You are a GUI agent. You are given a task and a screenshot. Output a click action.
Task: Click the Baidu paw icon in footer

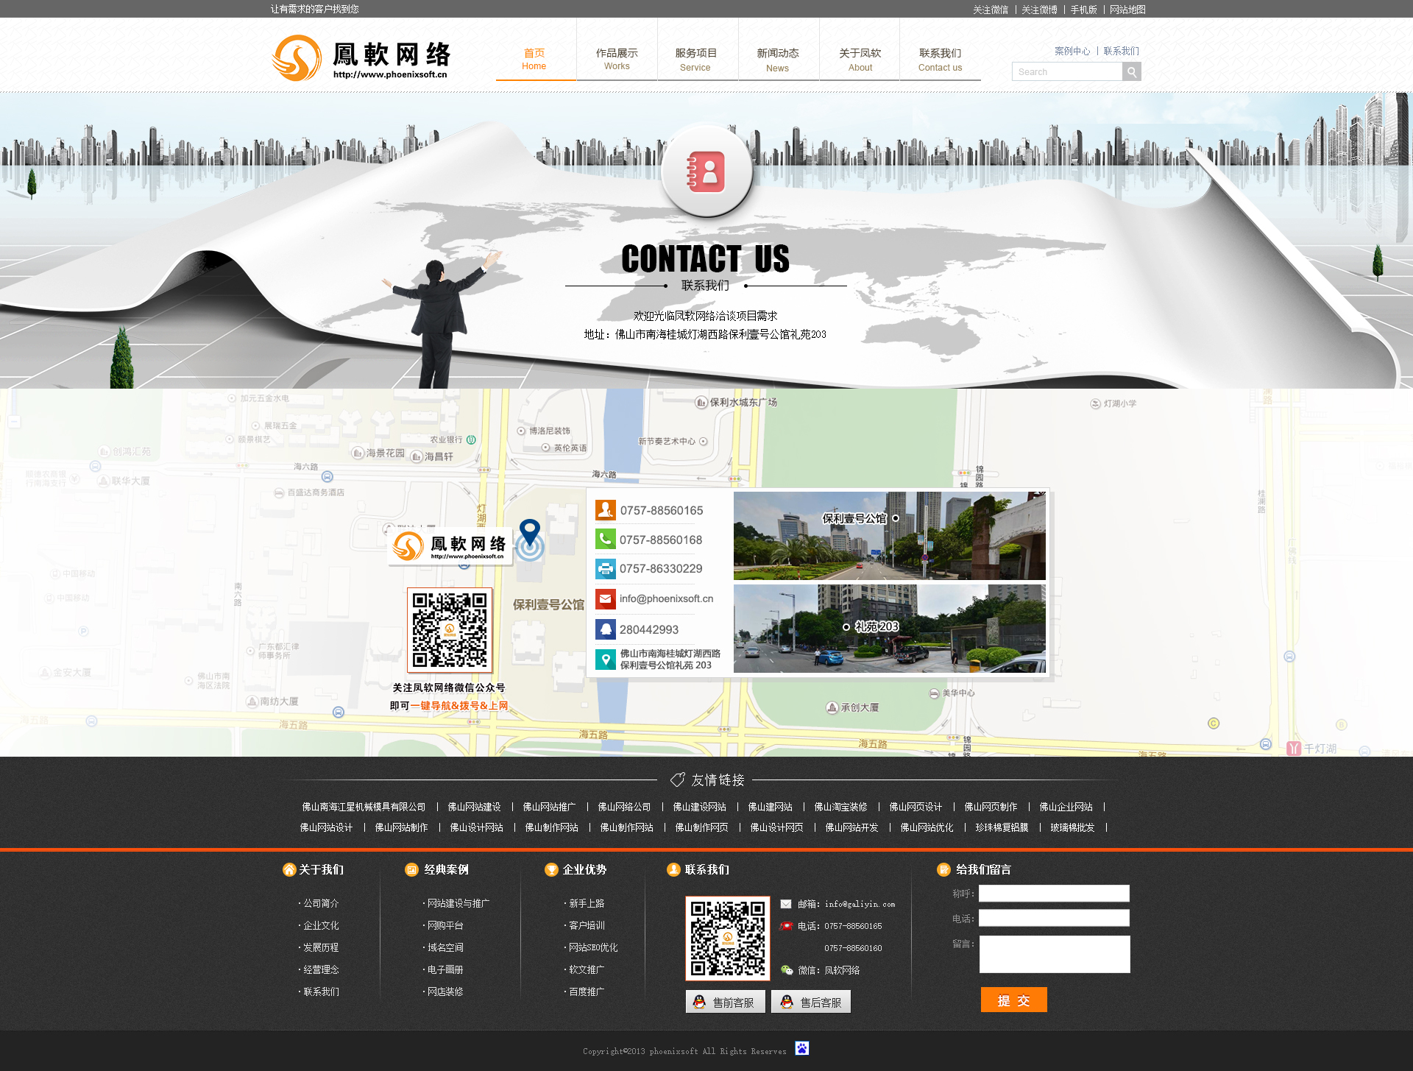(x=801, y=1048)
